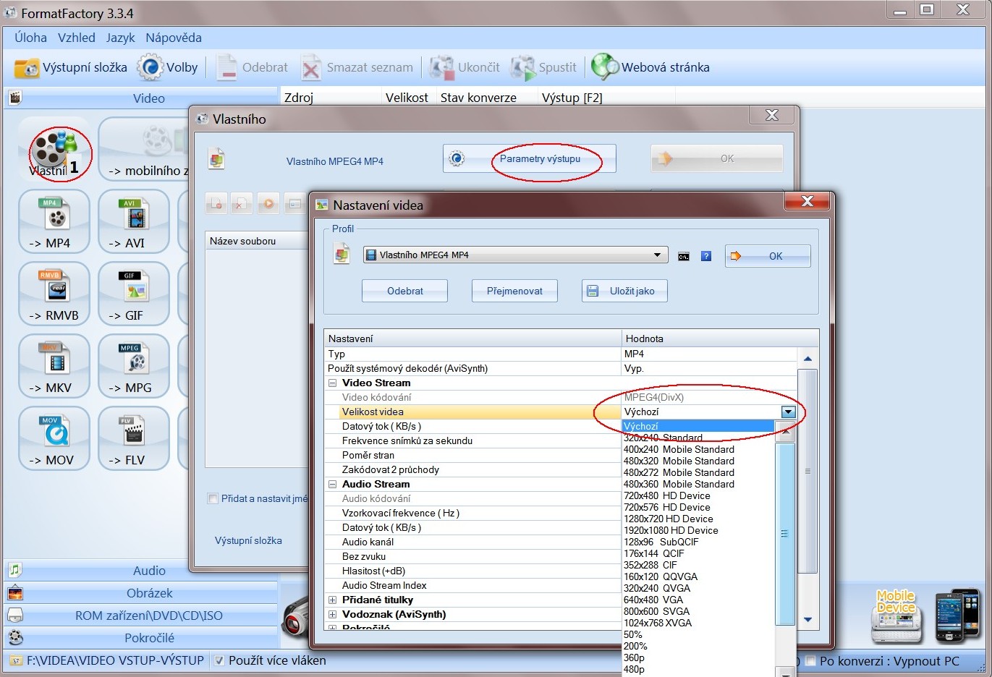Open the Nápověda menu
The width and height of the screenshot is (992, 677).
(174, 38)
